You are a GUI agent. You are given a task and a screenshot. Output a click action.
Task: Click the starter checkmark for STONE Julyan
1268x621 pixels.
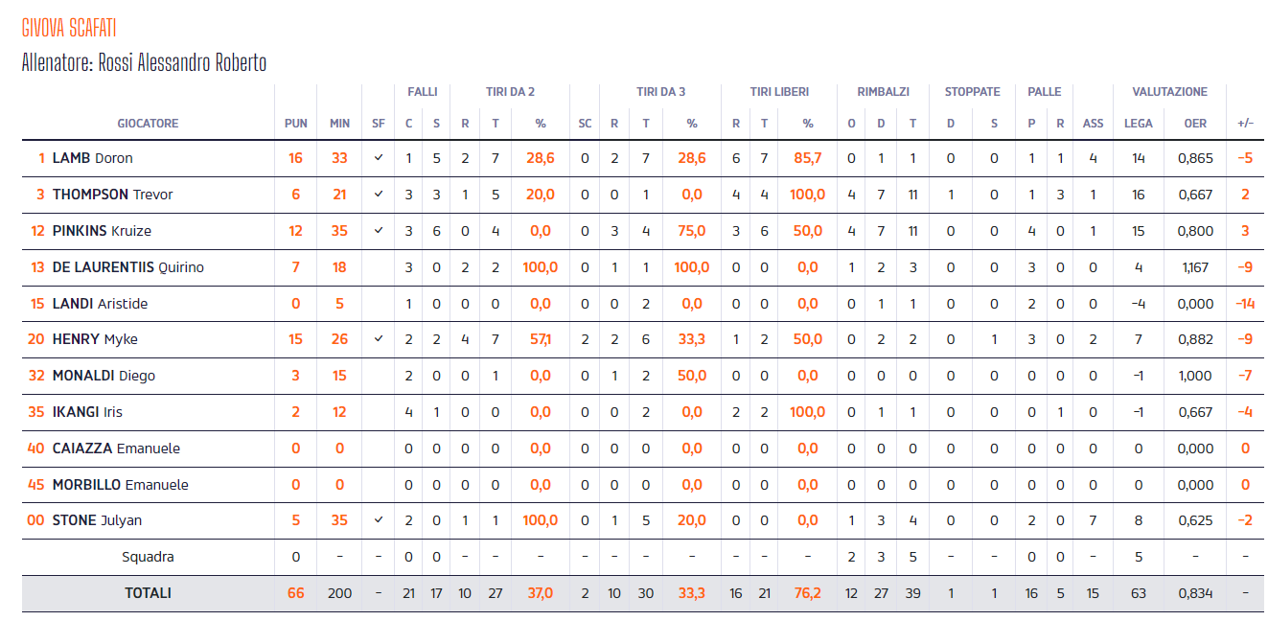(379, 520)
